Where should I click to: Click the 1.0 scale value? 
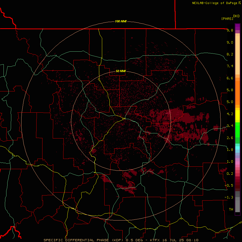[x=230, y=162]
